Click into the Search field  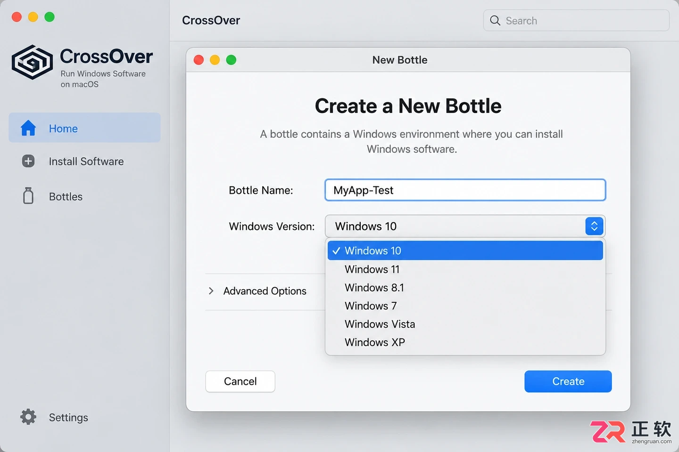click(x=576, y=20)
